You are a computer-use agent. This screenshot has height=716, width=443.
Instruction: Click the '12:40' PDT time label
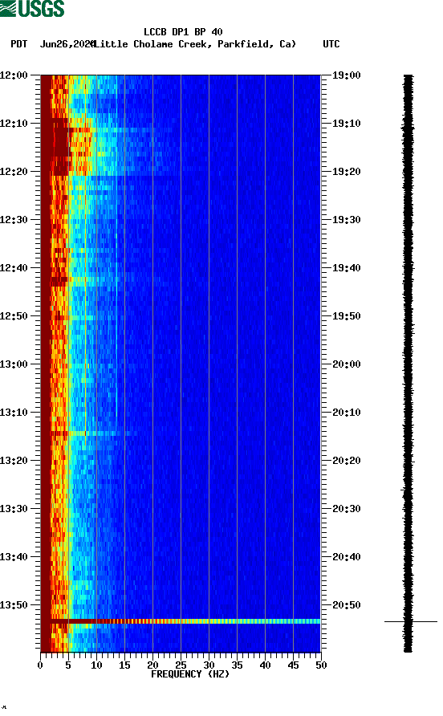[x=14, y=267]
